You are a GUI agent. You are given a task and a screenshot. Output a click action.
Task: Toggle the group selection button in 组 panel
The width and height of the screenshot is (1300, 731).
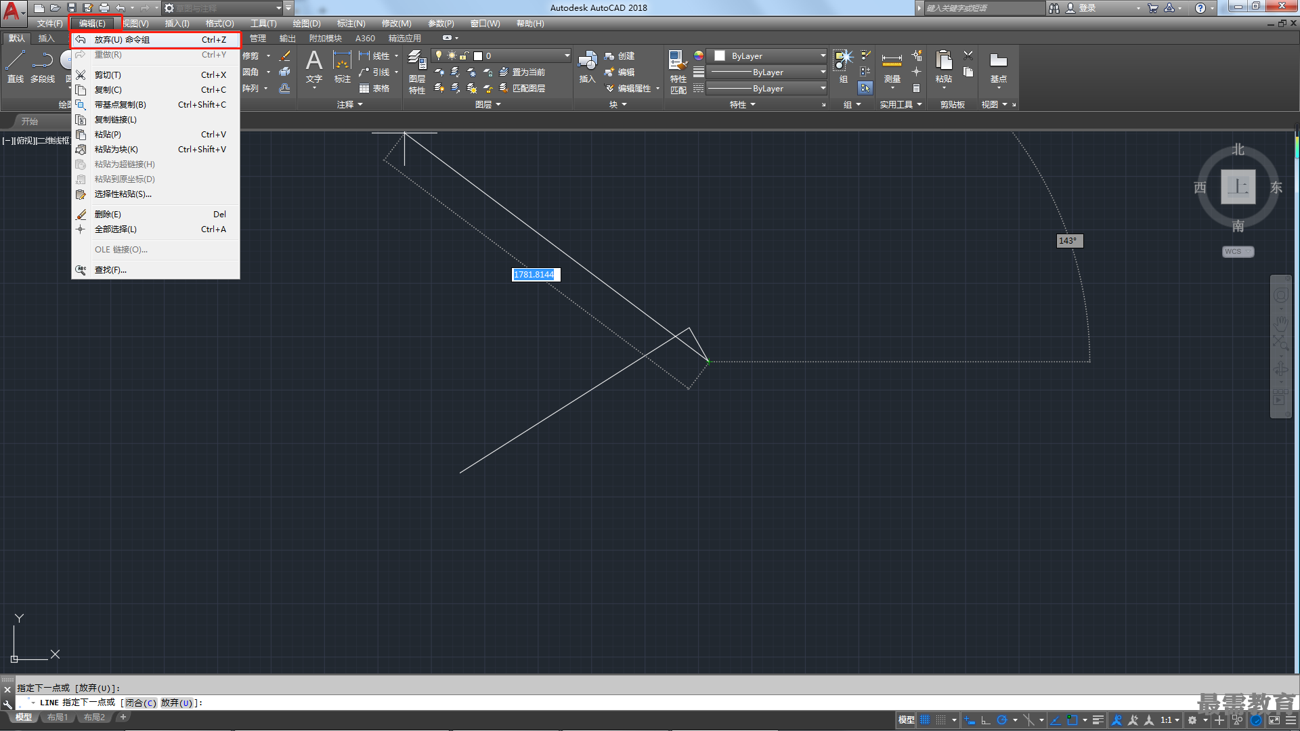click(x=865, y=88)
